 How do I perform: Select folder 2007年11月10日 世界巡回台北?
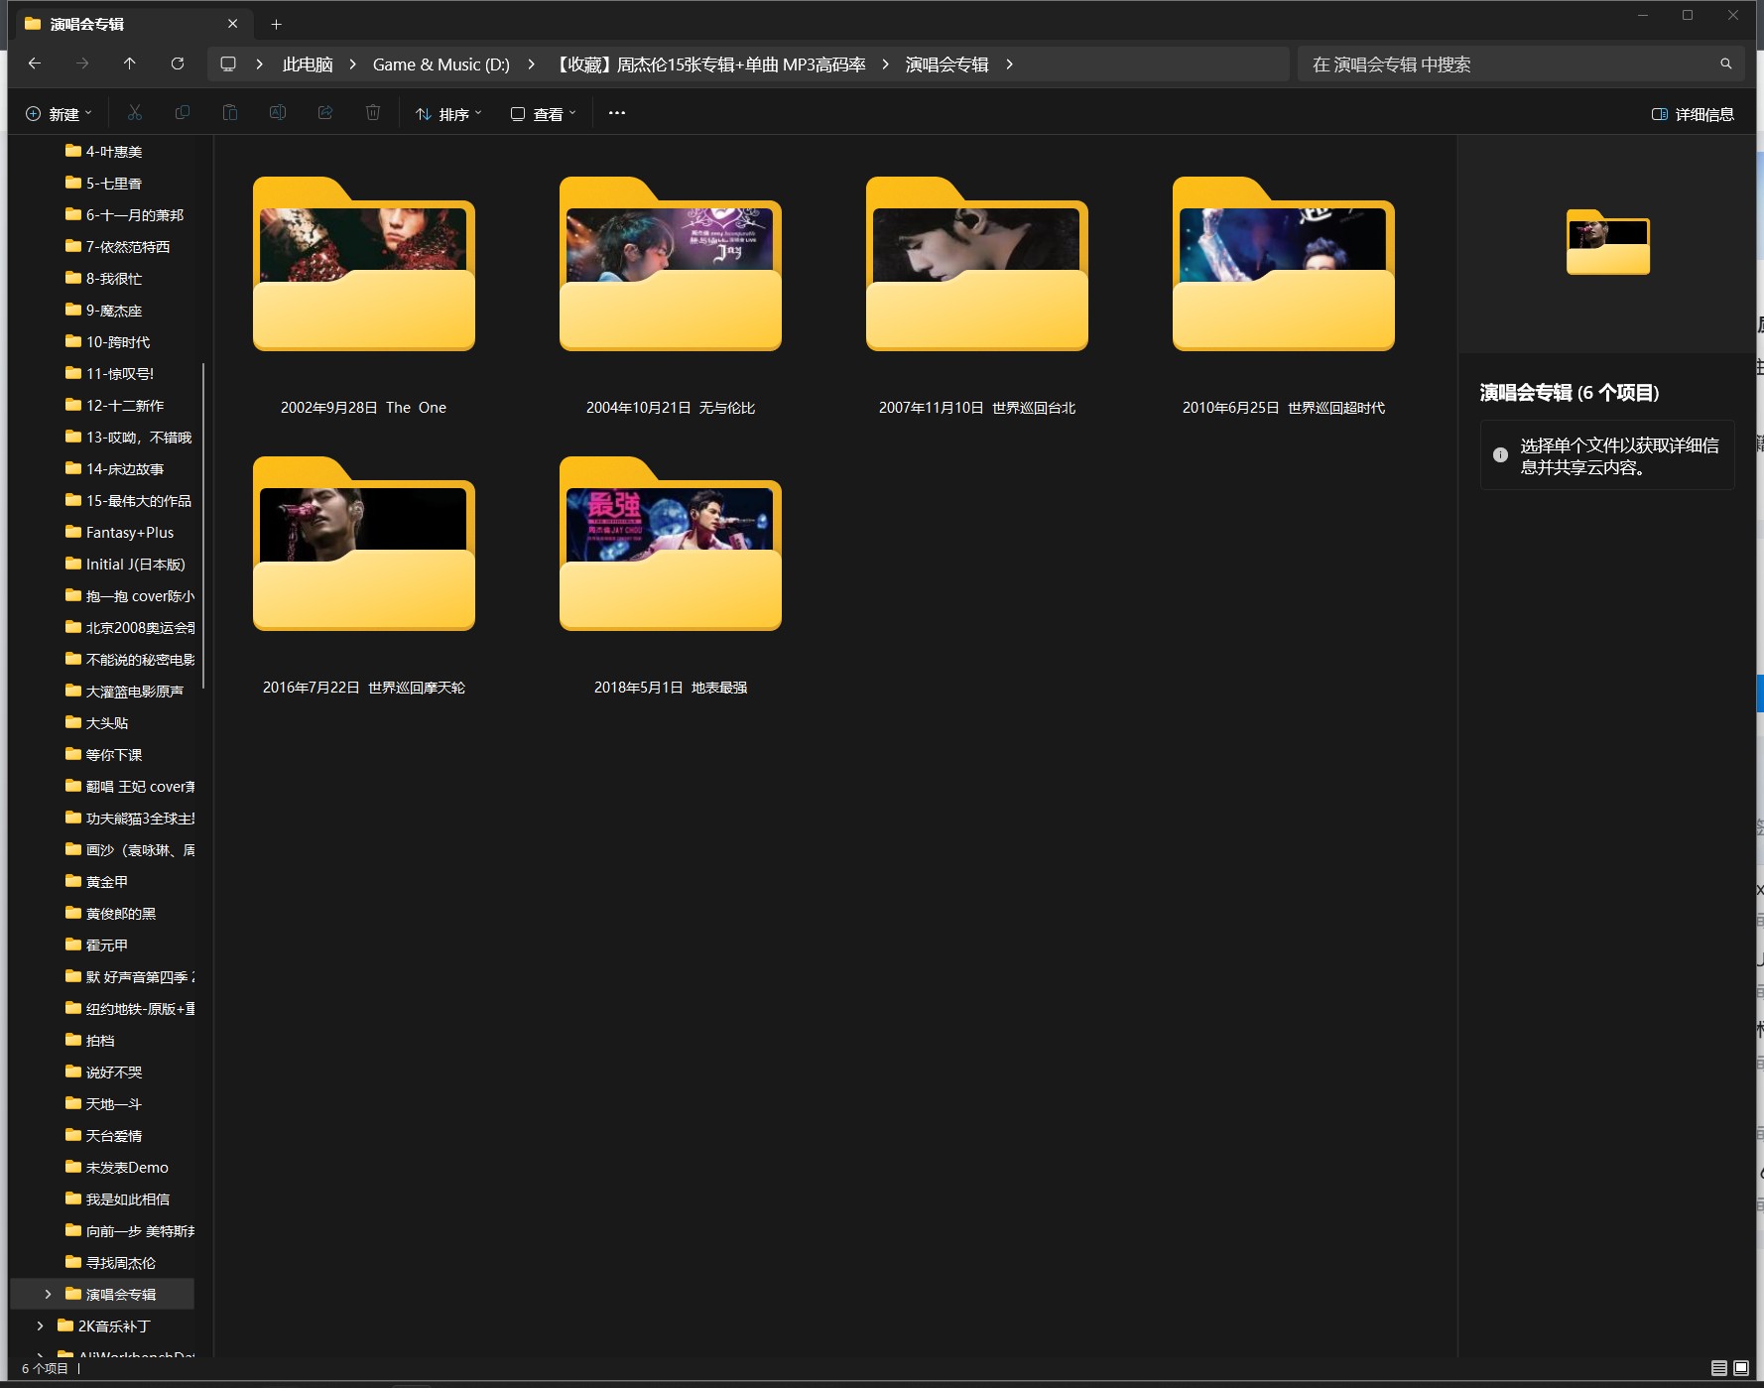(977, 295)
